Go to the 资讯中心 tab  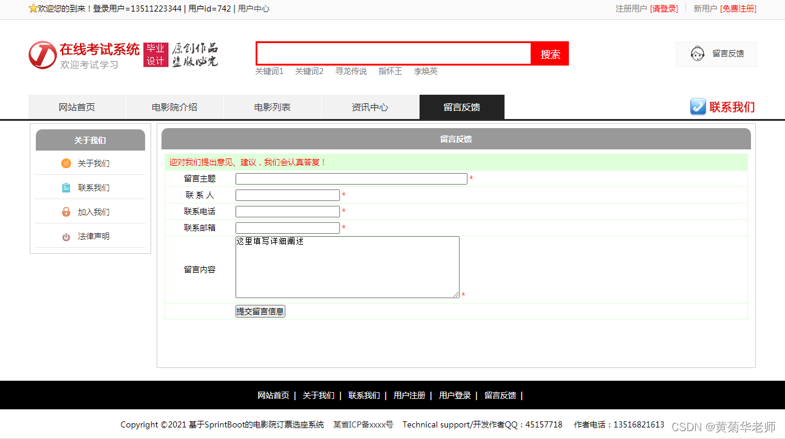370,107
